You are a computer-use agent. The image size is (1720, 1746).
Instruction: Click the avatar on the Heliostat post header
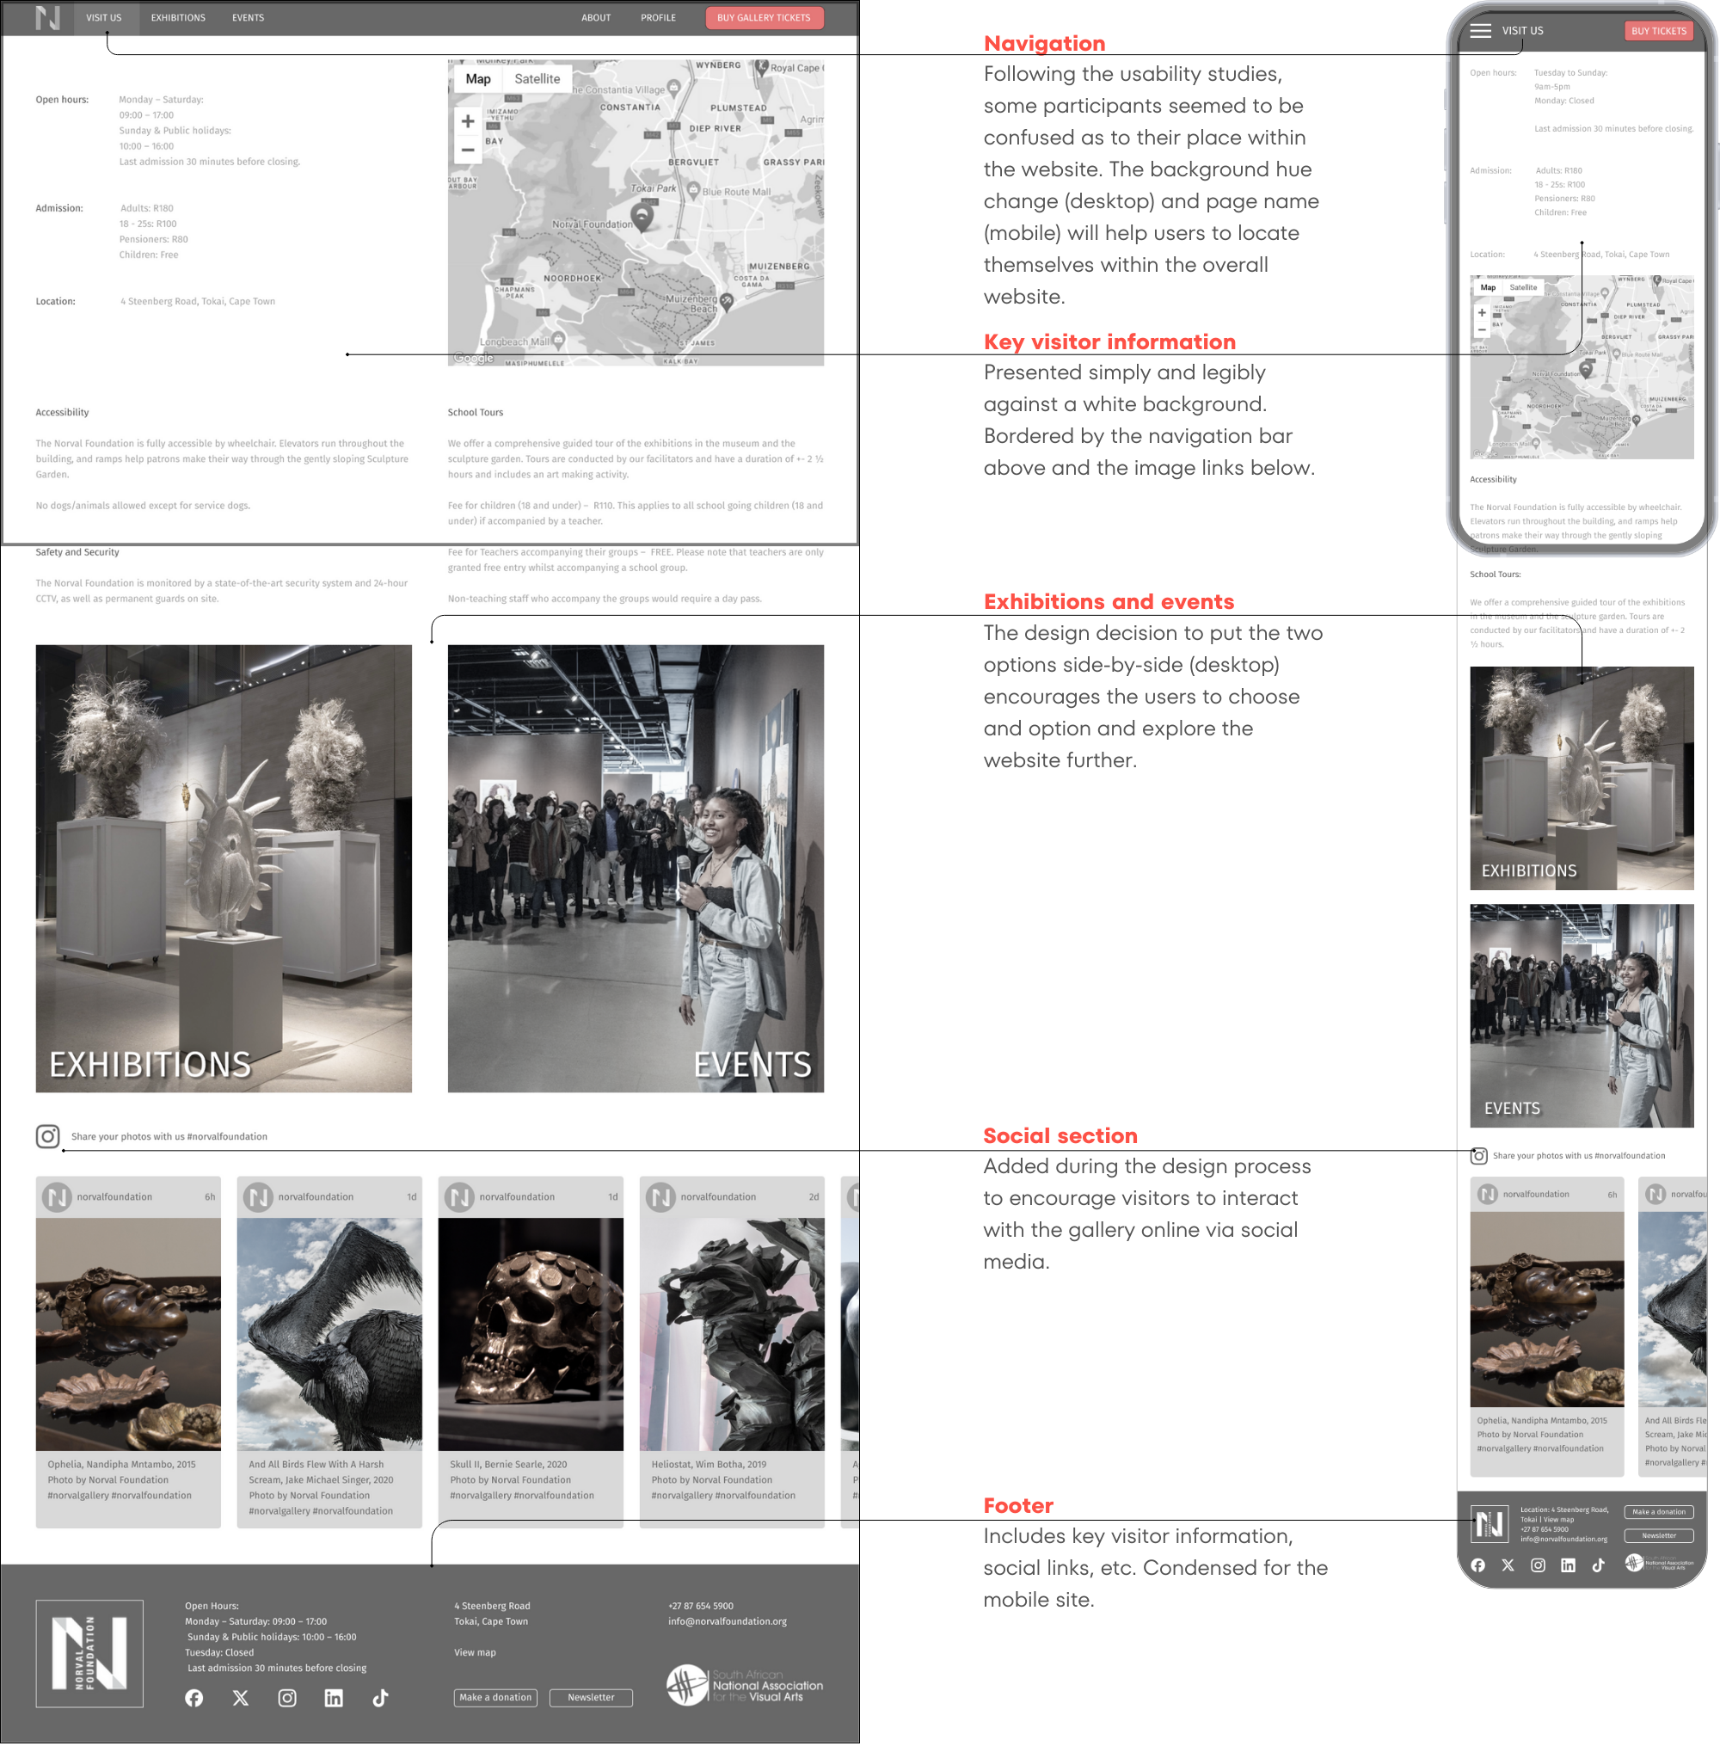pos(661,1196)
